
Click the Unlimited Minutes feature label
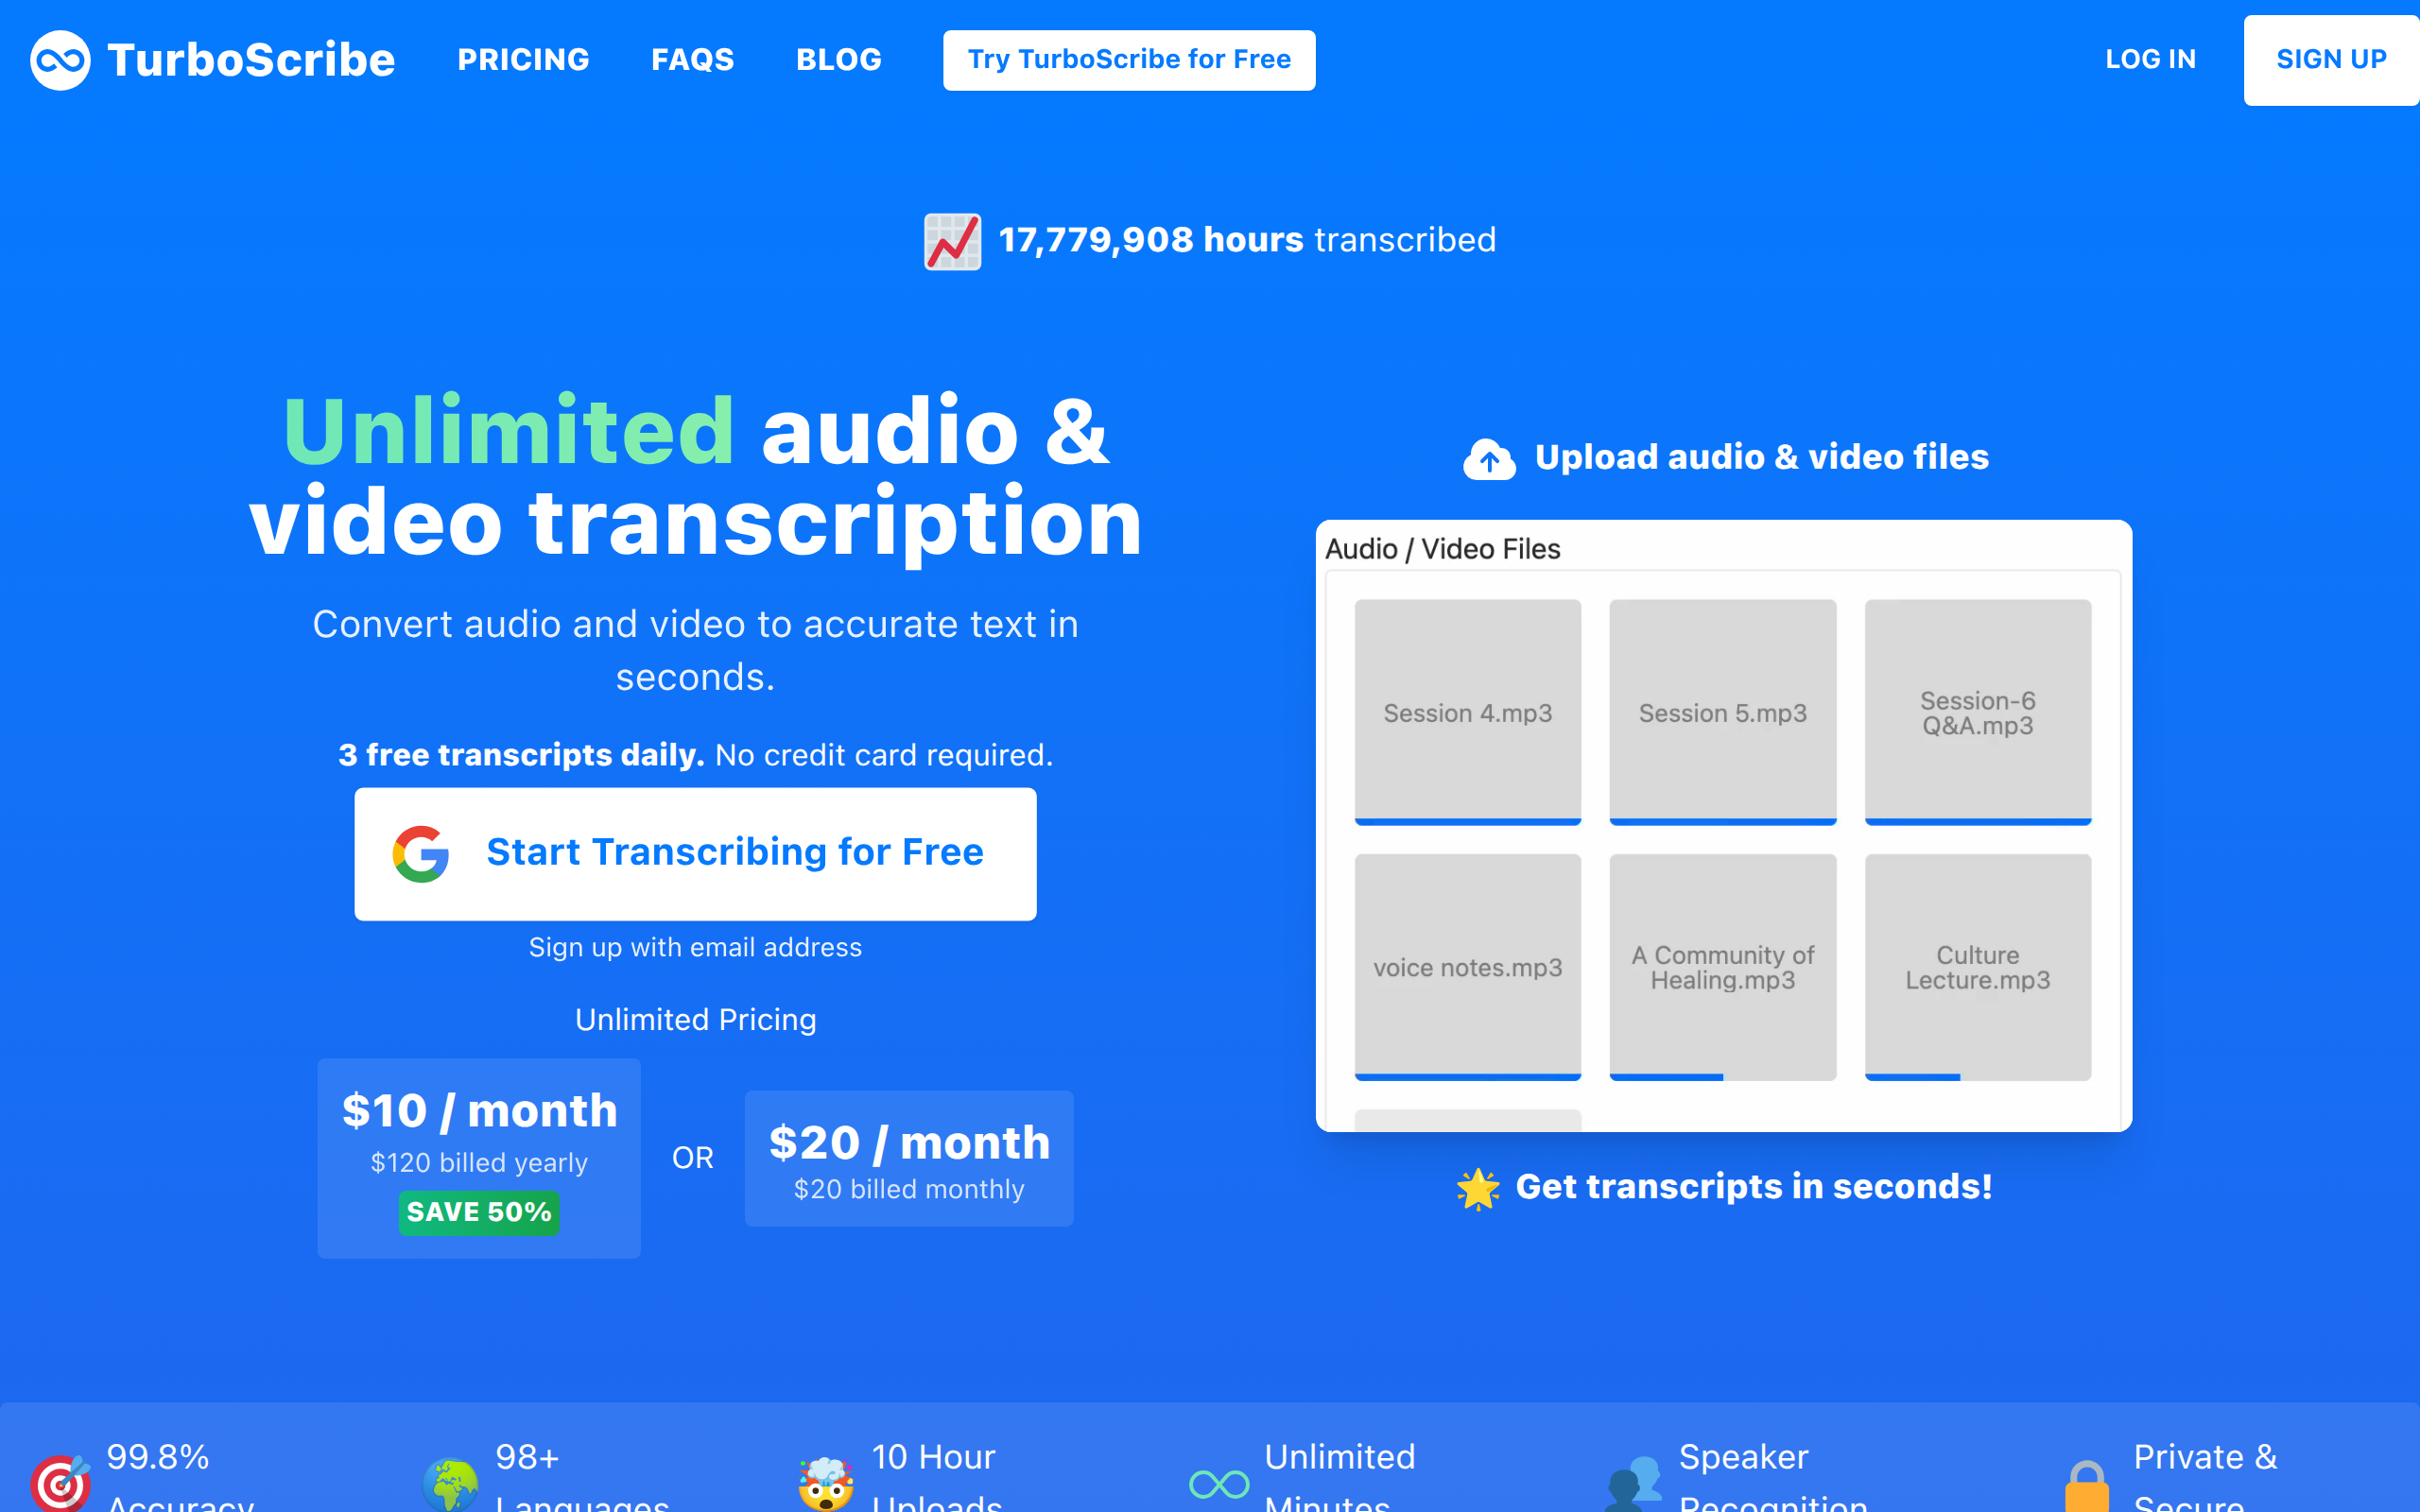[x=1339, y=1479]
